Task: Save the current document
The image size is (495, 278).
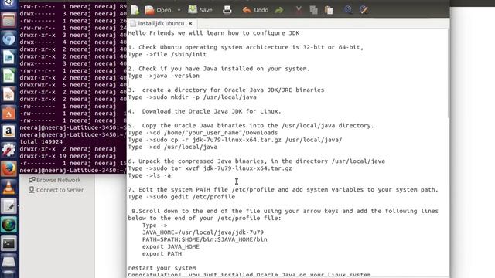Action: click(200, 10)
